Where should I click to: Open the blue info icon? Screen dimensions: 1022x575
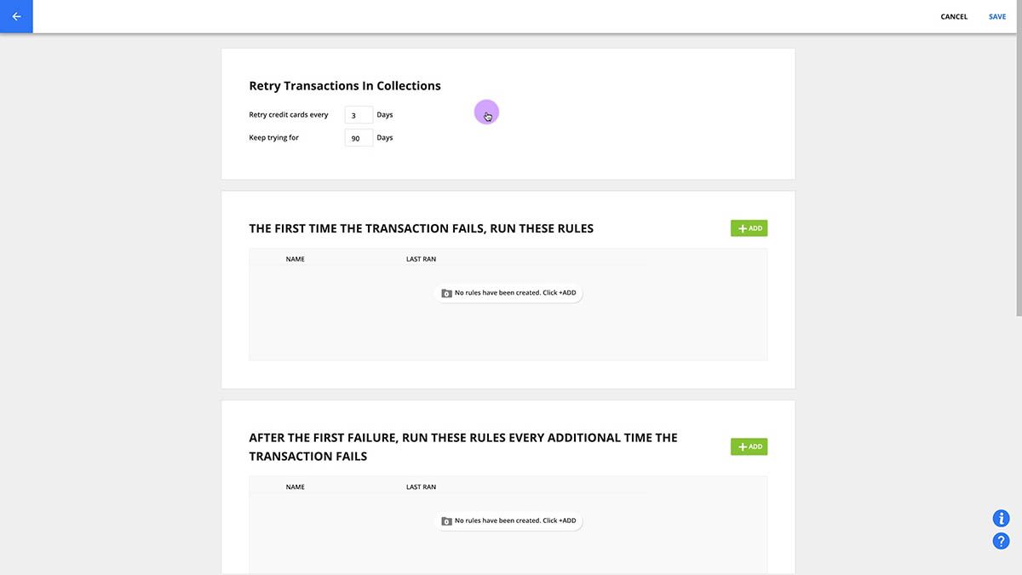[x=1002, y=518]
